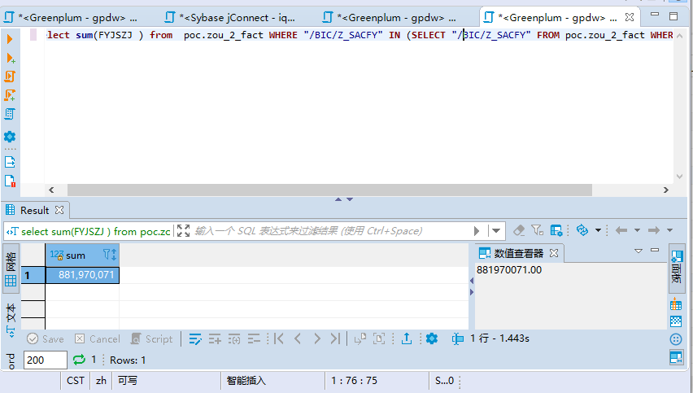The width and height of the screenshot is (693, 393).
Task: Go forward with the right arrow history icon
Action: (x=654, y=230)
